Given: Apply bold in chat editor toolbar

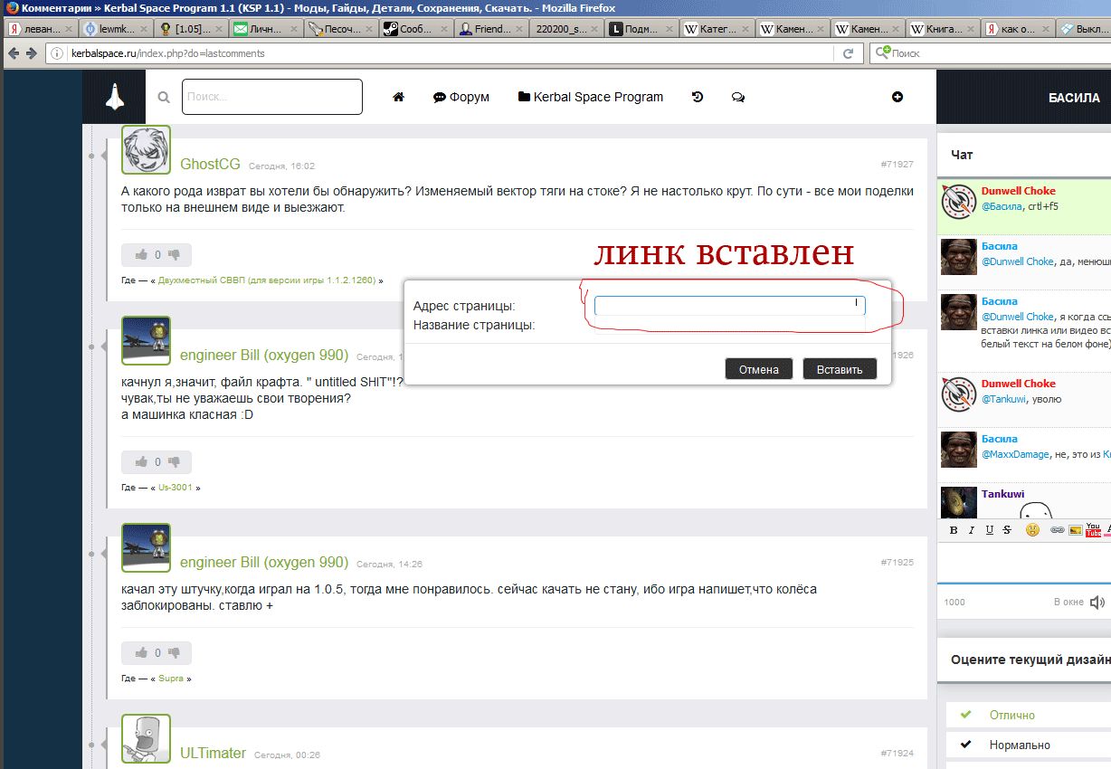Looking at the screenshot, I should (954, 529).
